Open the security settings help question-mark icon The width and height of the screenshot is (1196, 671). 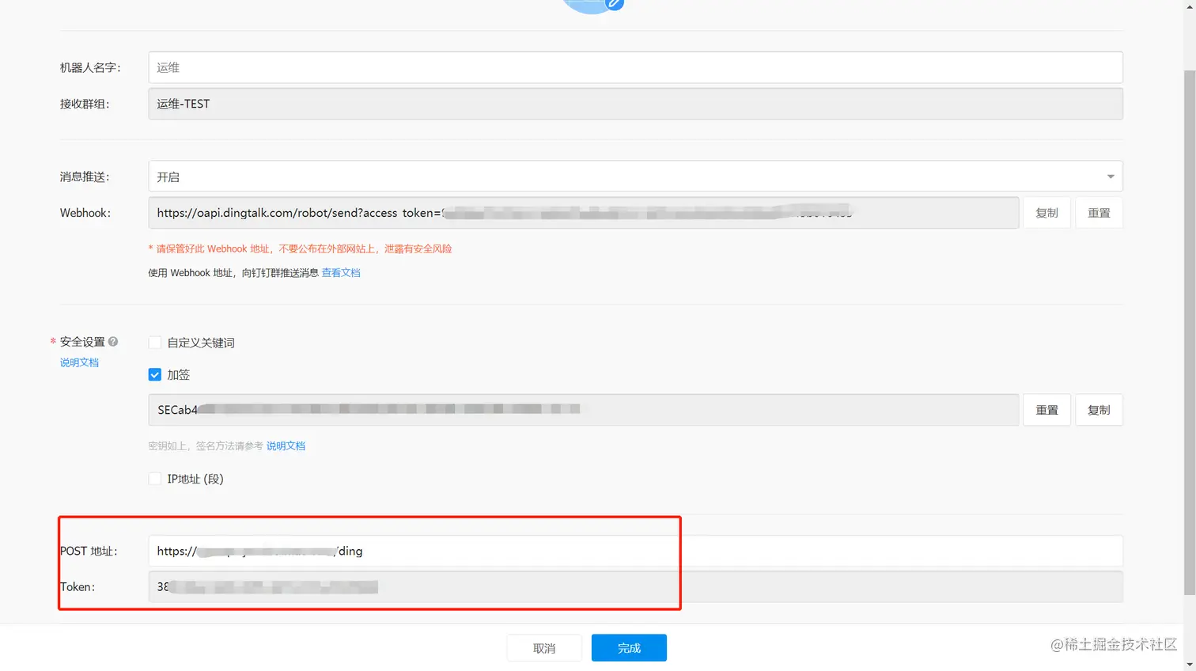(113, 342)
